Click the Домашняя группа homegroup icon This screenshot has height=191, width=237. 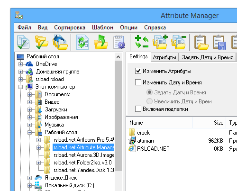click(x=29, y=72)
